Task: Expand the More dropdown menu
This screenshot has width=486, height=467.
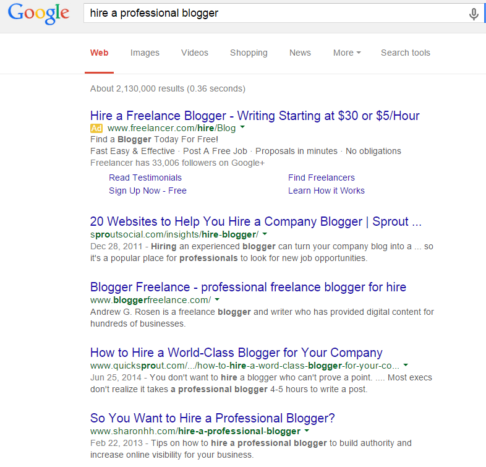Action: pyautogui.click(x=346, y=53)
